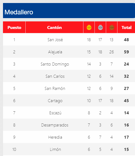Select the Puesto column header
135x156 pixels.
14,27
